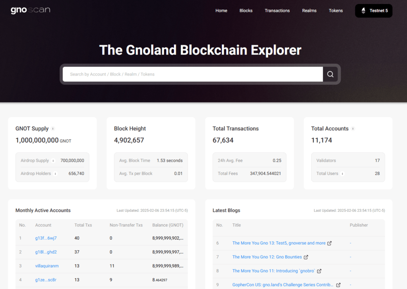Click Airdrop Supply info icon
The image size is (407, 289).
(x=53, y=161)
